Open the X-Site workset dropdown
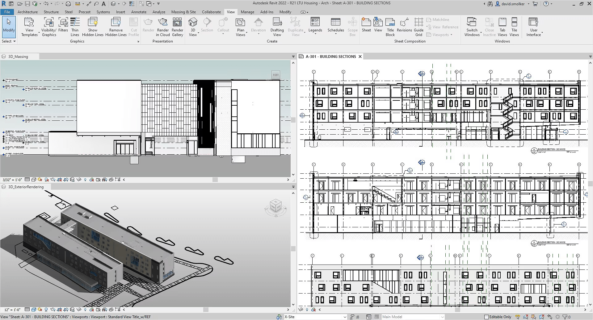The width and height of the screenshot is (593, 320). click(344, 317)
